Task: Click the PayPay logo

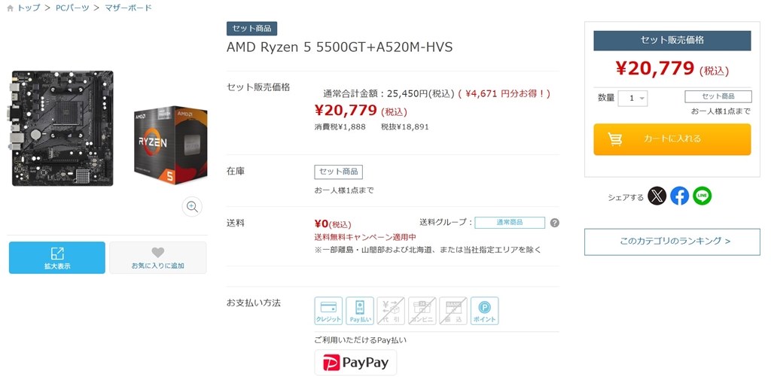Action: point(355,363)
